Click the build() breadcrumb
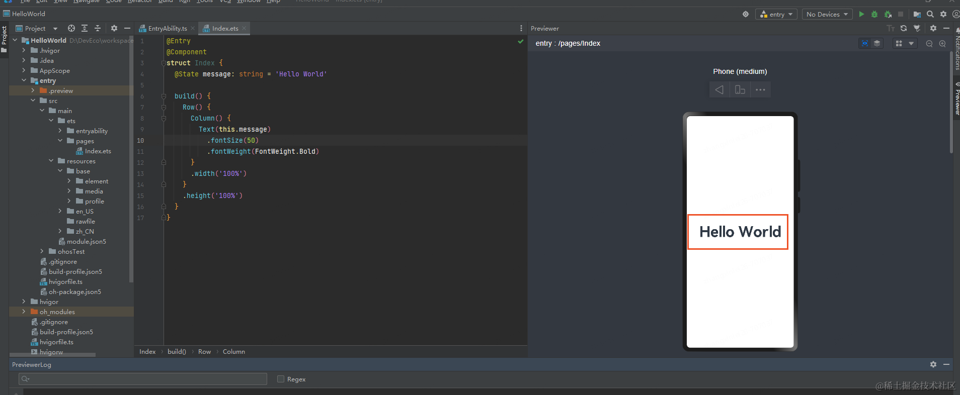 click(177, 352)
